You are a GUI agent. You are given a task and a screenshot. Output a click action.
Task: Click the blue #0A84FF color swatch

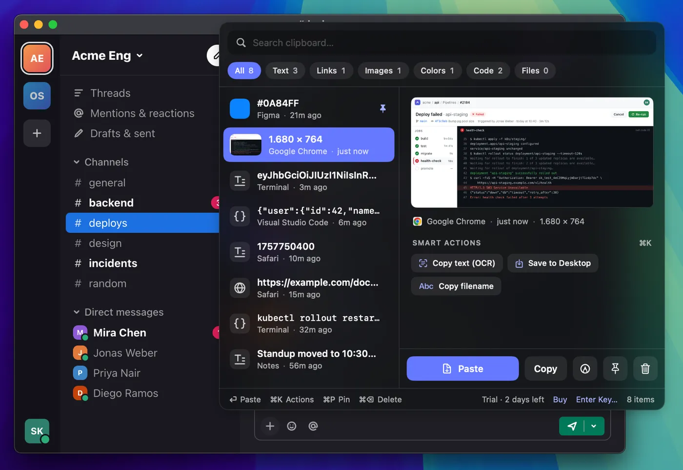(240, 108)
